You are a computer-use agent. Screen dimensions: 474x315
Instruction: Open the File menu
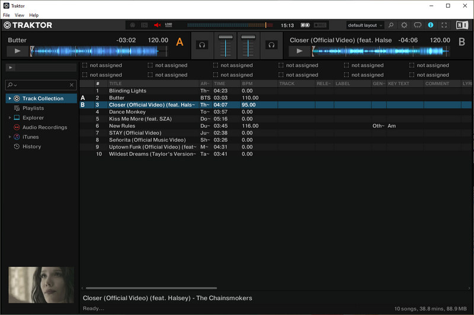[7, 15]
